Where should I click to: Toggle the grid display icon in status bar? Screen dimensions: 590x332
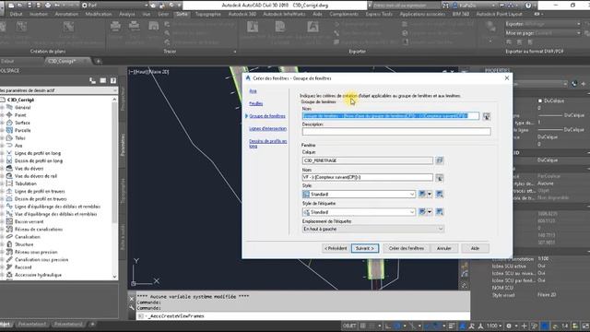pyautogui.click(x=362, y=326)
